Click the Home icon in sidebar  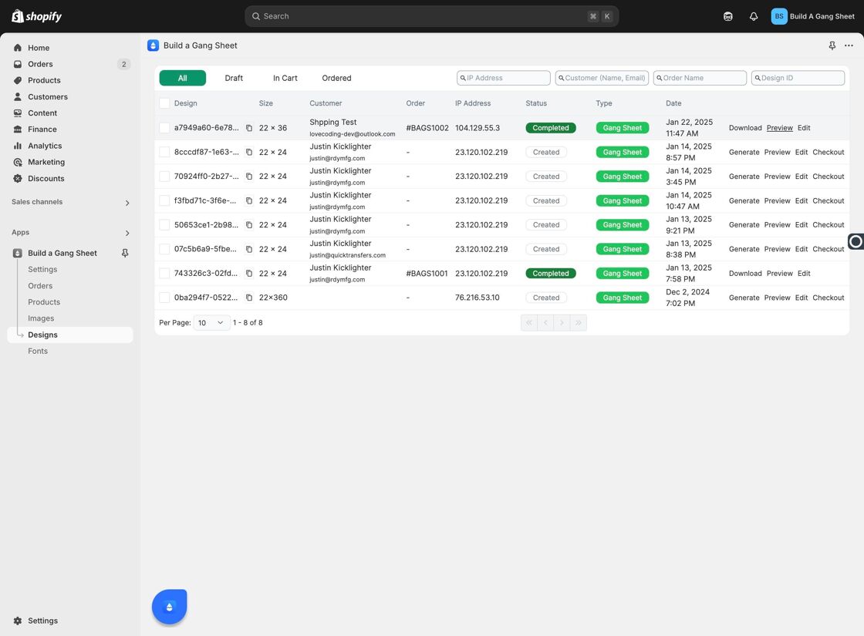(18, 48)
